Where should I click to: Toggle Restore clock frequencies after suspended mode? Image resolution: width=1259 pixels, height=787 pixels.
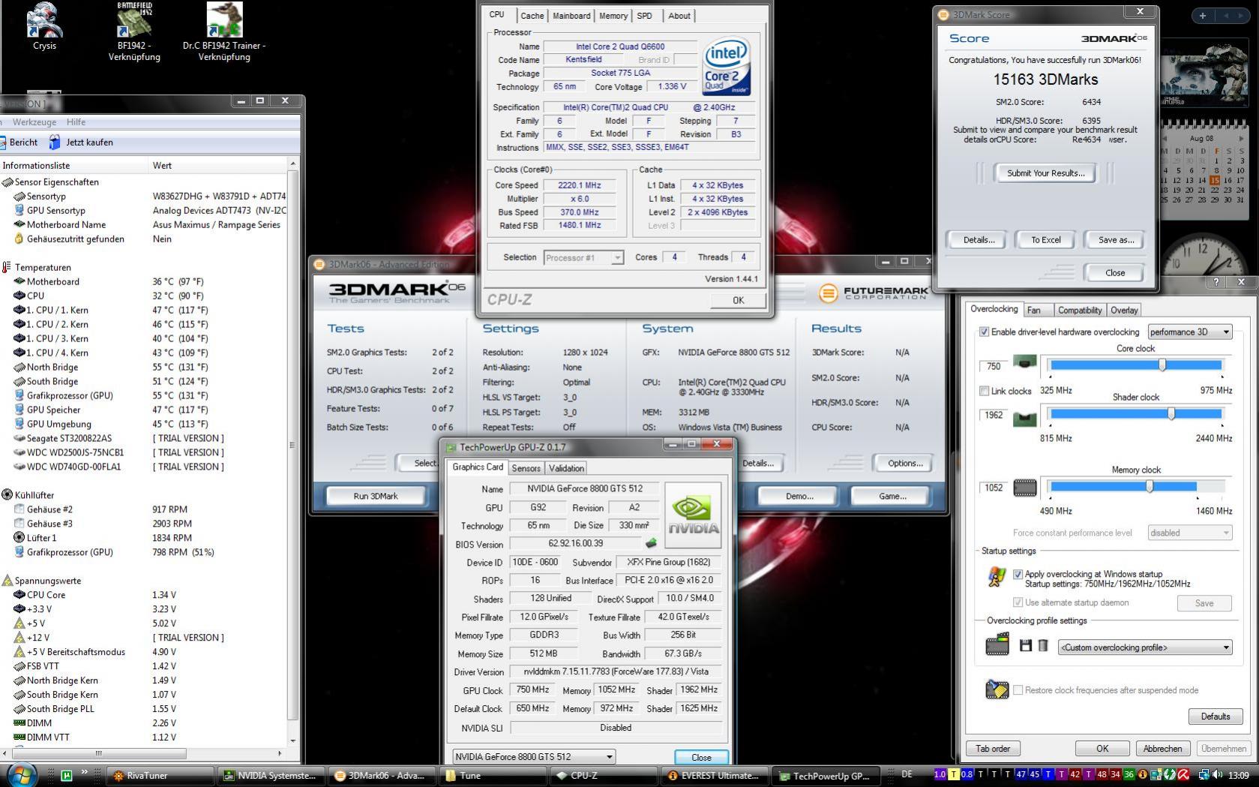[x=1018, y=690]
